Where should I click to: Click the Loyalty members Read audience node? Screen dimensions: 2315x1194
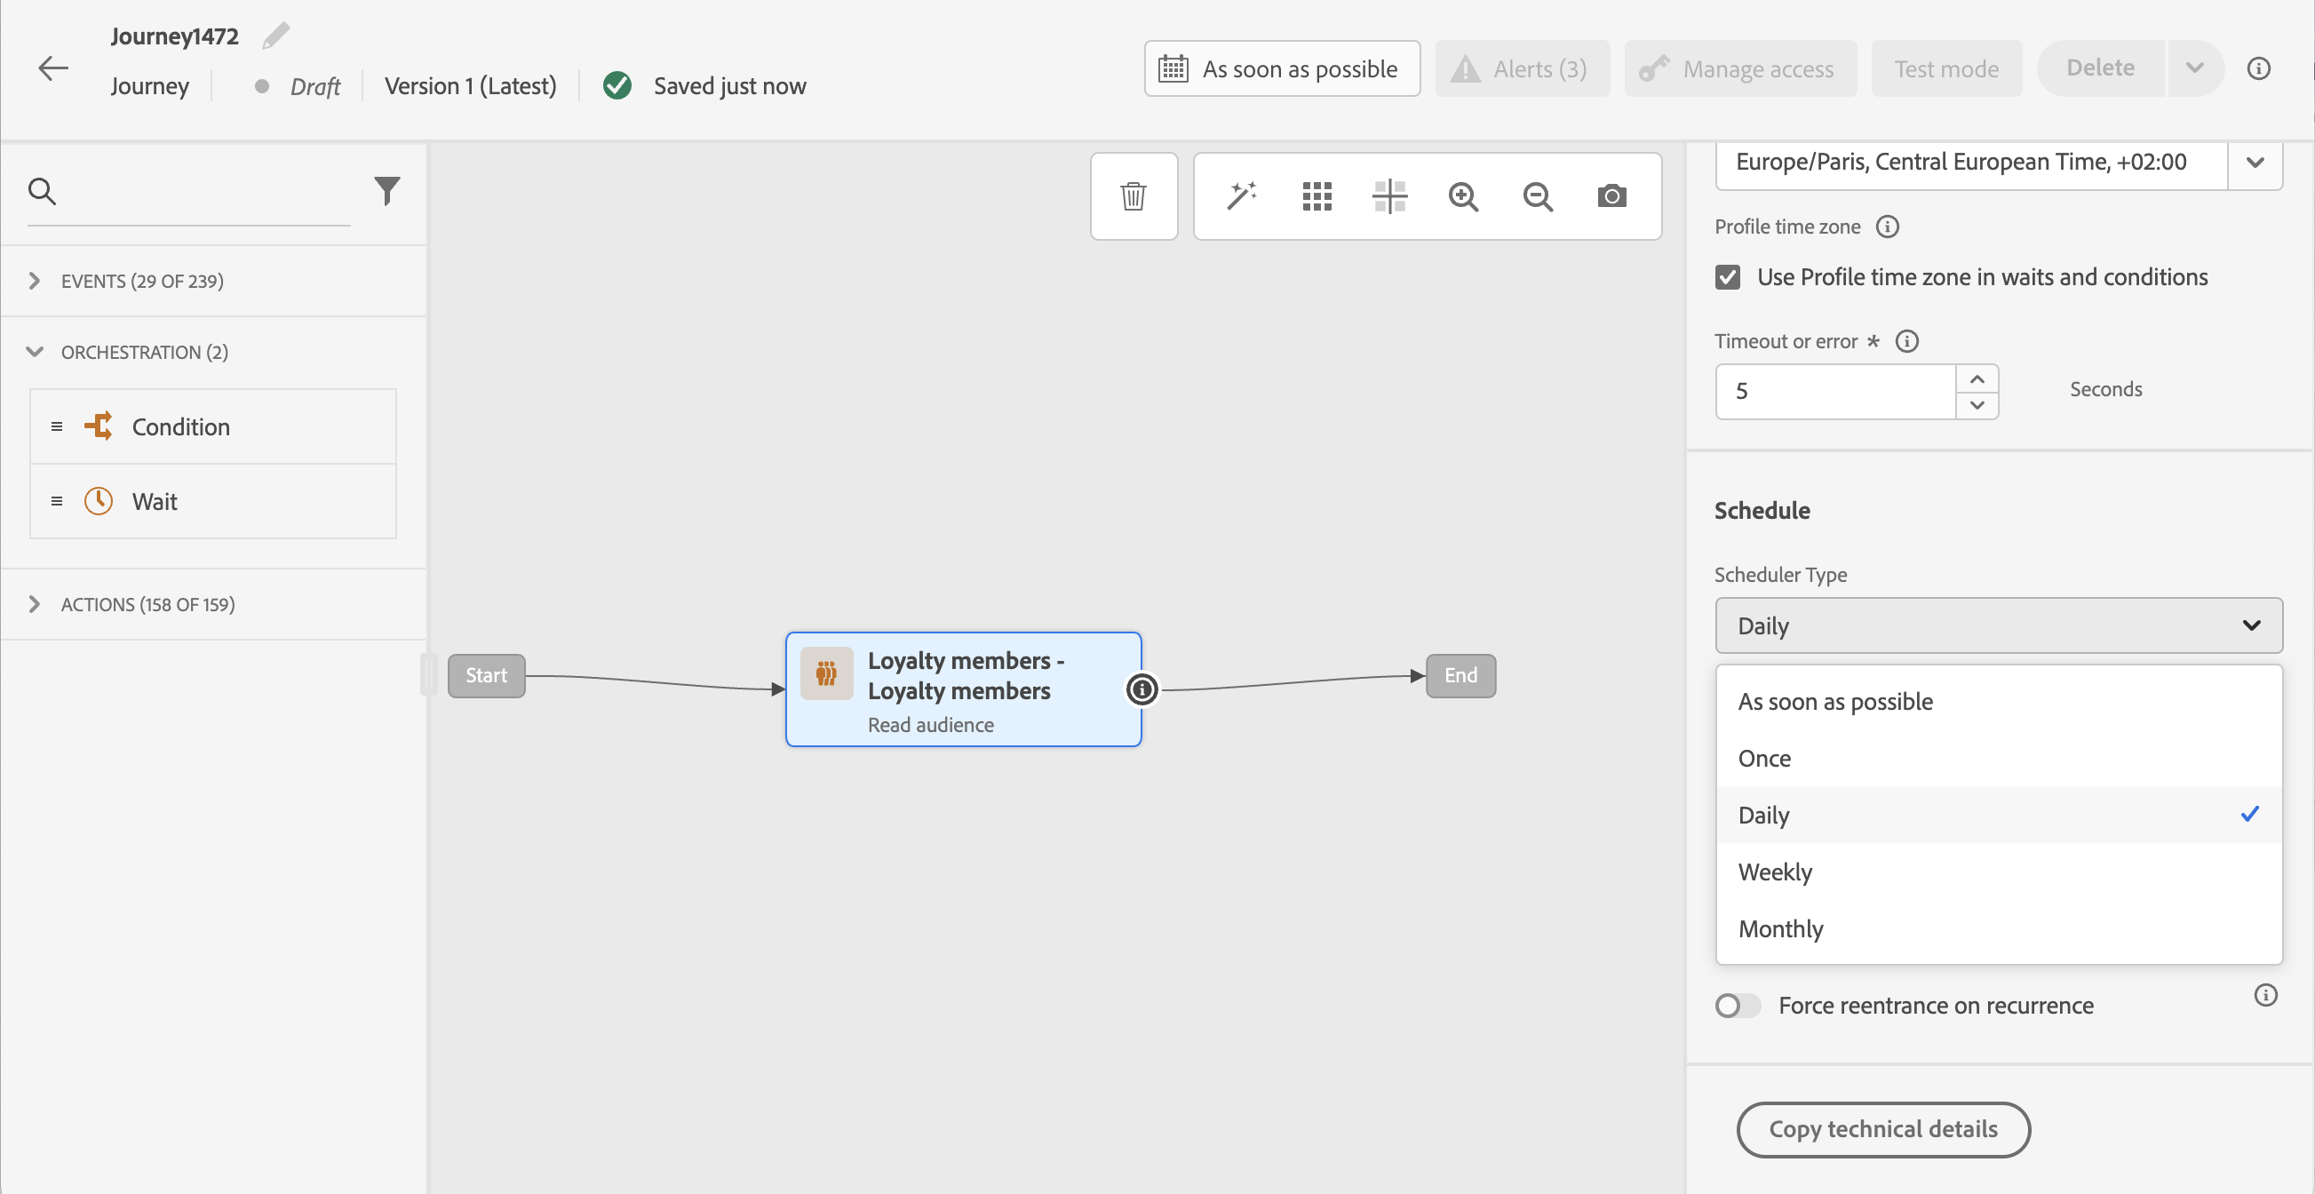(962, 689)
